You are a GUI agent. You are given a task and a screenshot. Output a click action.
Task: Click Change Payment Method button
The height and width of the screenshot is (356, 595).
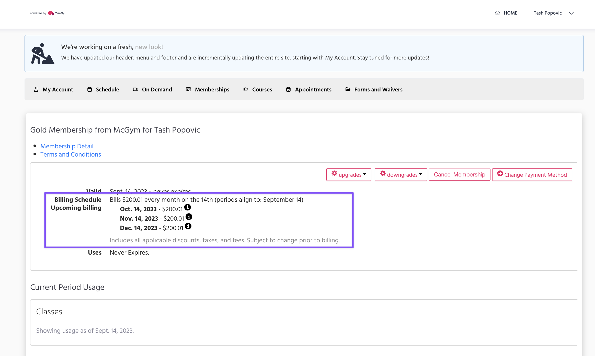[x=532, y=175]
